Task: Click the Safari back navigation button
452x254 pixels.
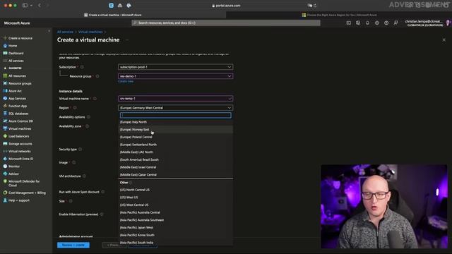Action: [x=40, y=5]
